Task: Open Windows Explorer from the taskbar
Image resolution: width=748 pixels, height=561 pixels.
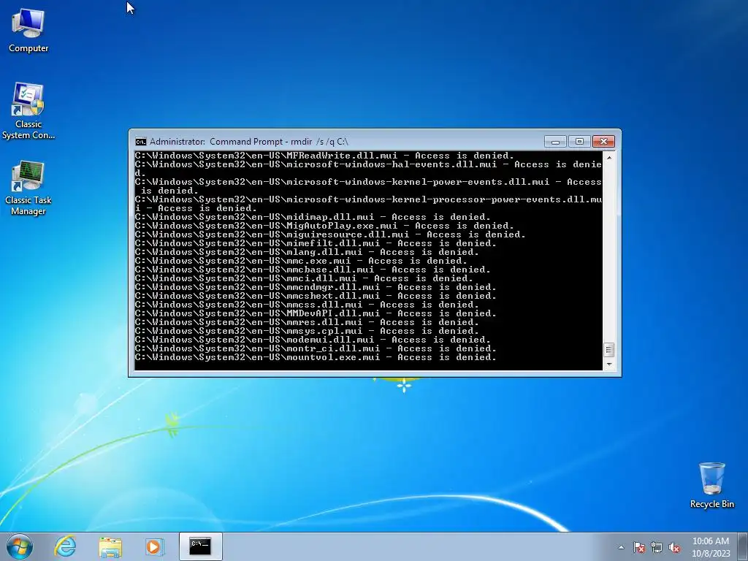Action: point(110,546)
